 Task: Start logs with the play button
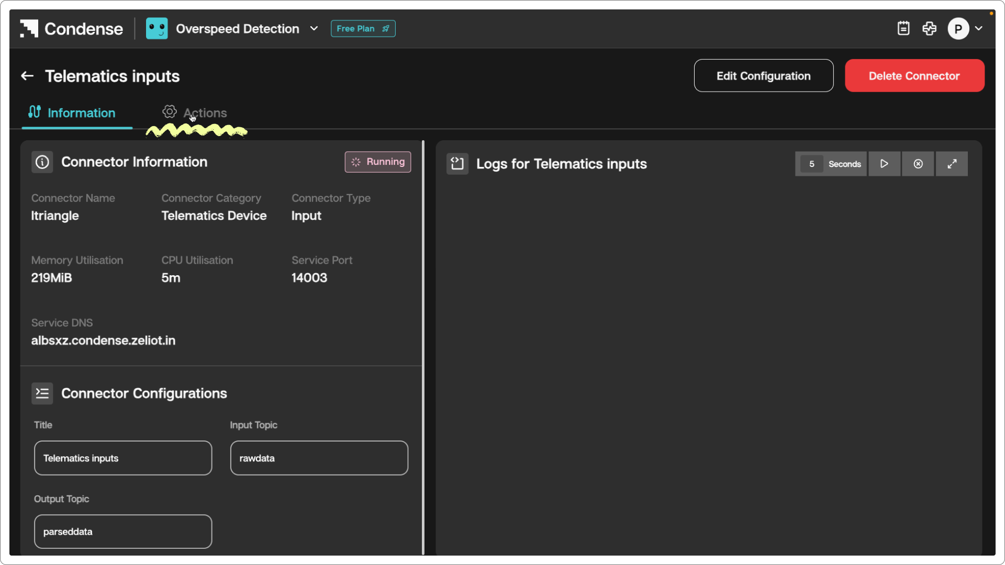[884, 164]
